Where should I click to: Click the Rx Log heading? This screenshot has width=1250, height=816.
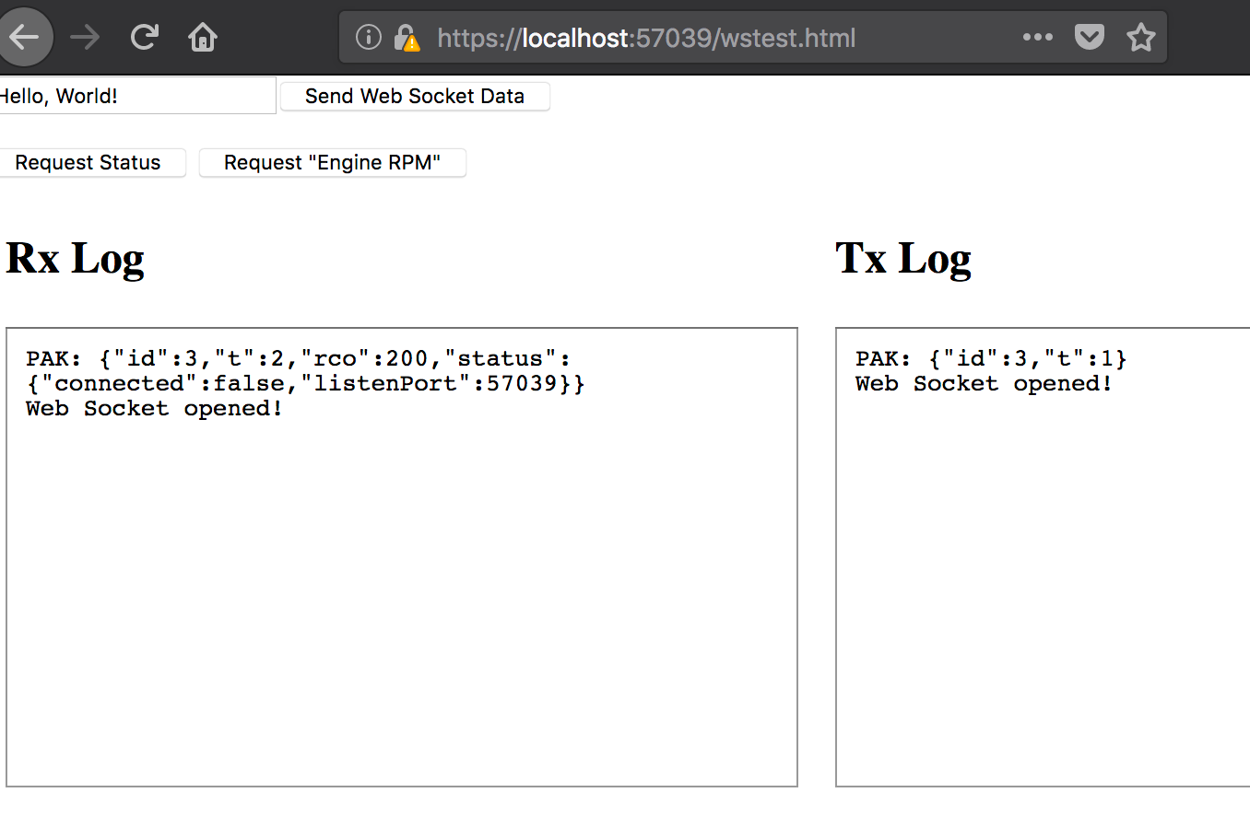click(76, 259)
